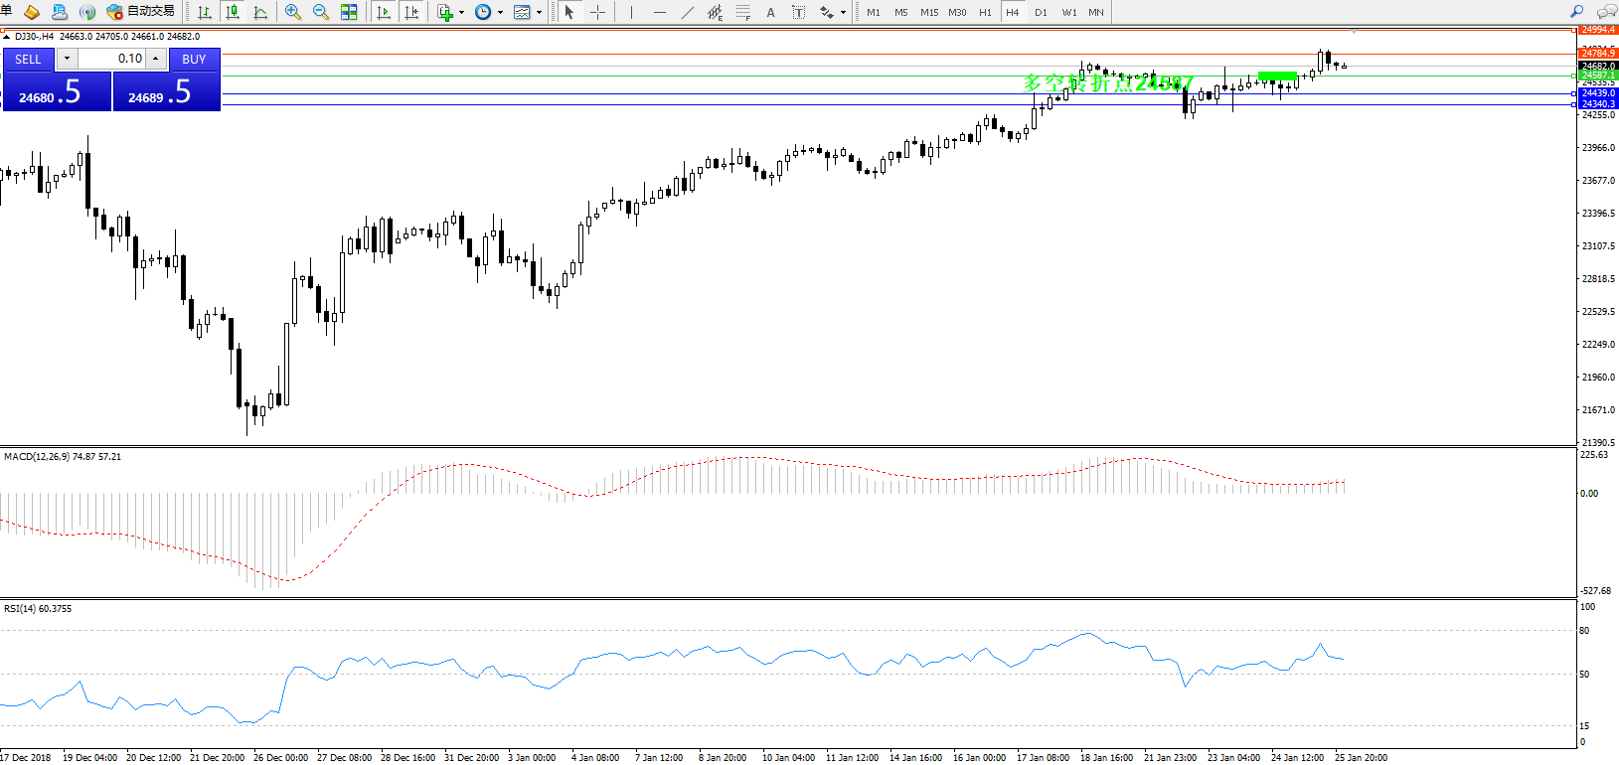Switch chart to candlestick mode
This screenshot has width=1619, height=765.
tap(233, 12)
